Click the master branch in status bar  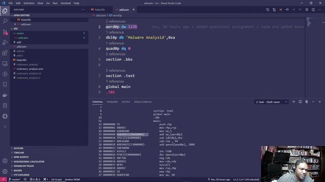click(x=15, y=179)
